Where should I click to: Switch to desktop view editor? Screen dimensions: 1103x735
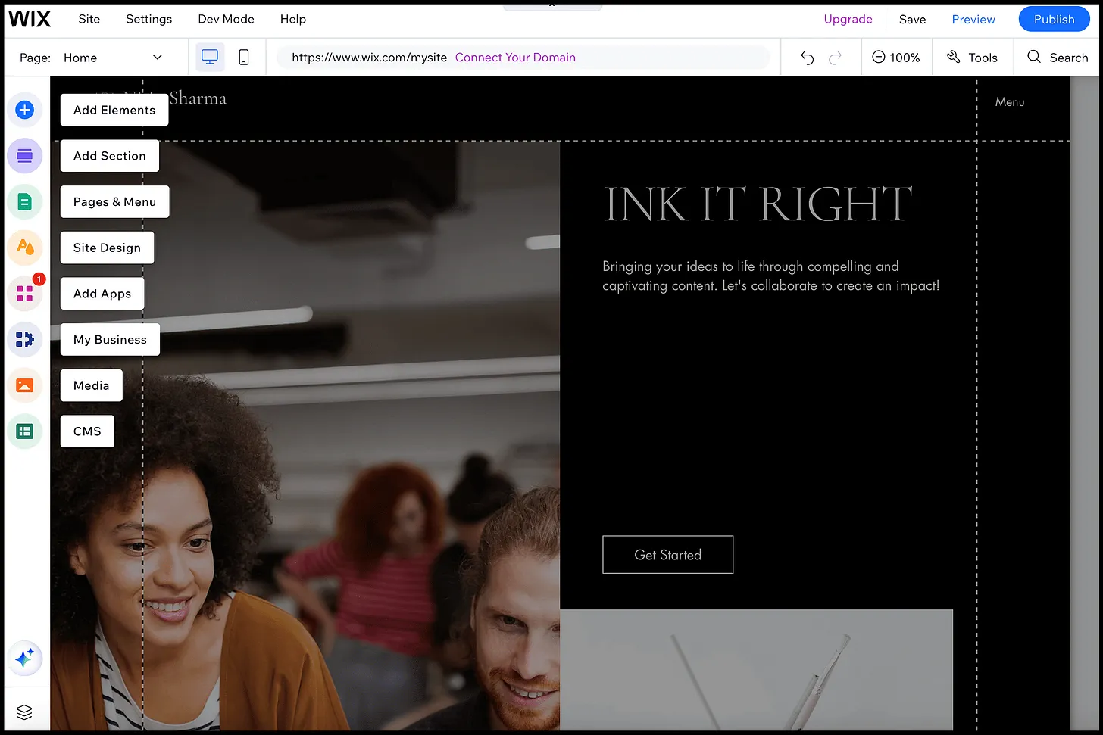pyautogui.click(x=210, y=58)
